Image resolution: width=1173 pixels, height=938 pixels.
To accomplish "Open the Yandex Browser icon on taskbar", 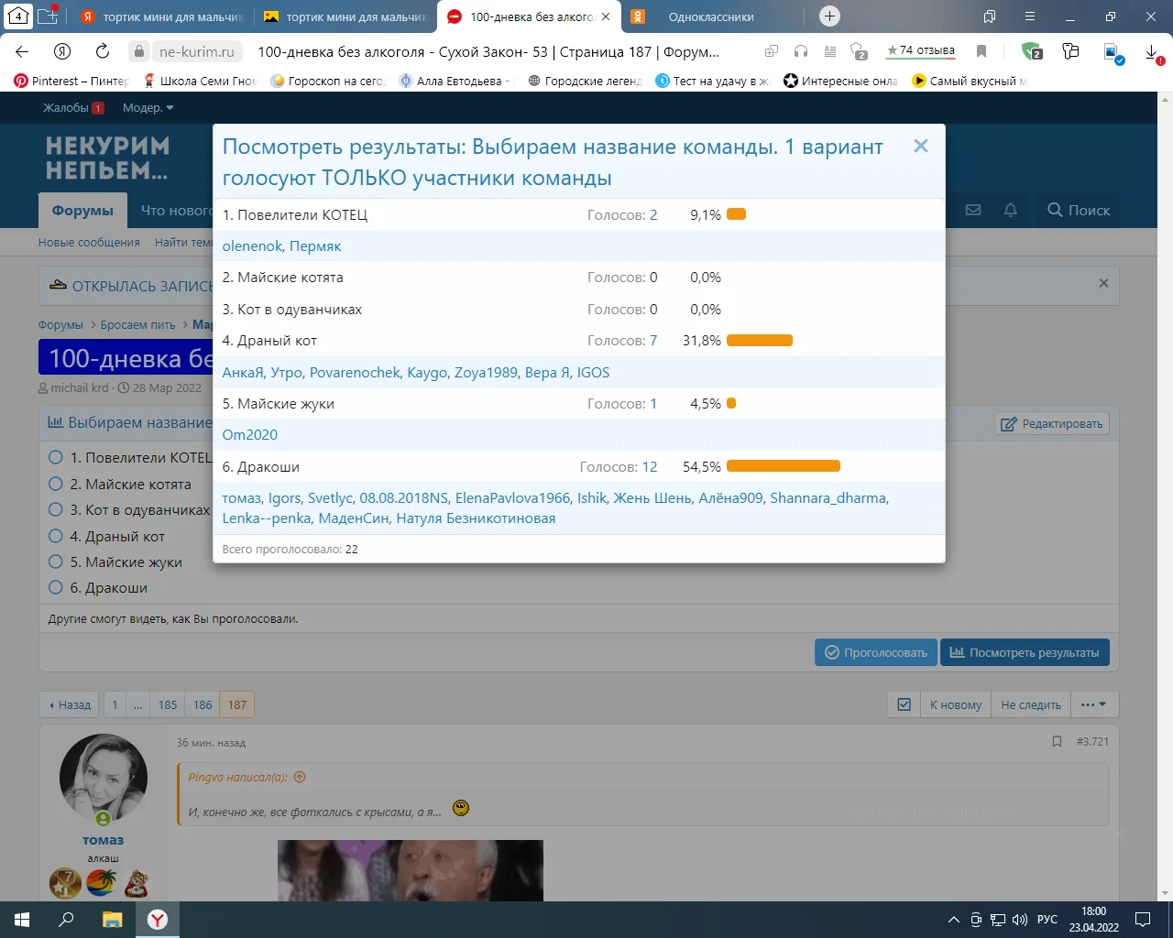I will [x=157, y=920].
